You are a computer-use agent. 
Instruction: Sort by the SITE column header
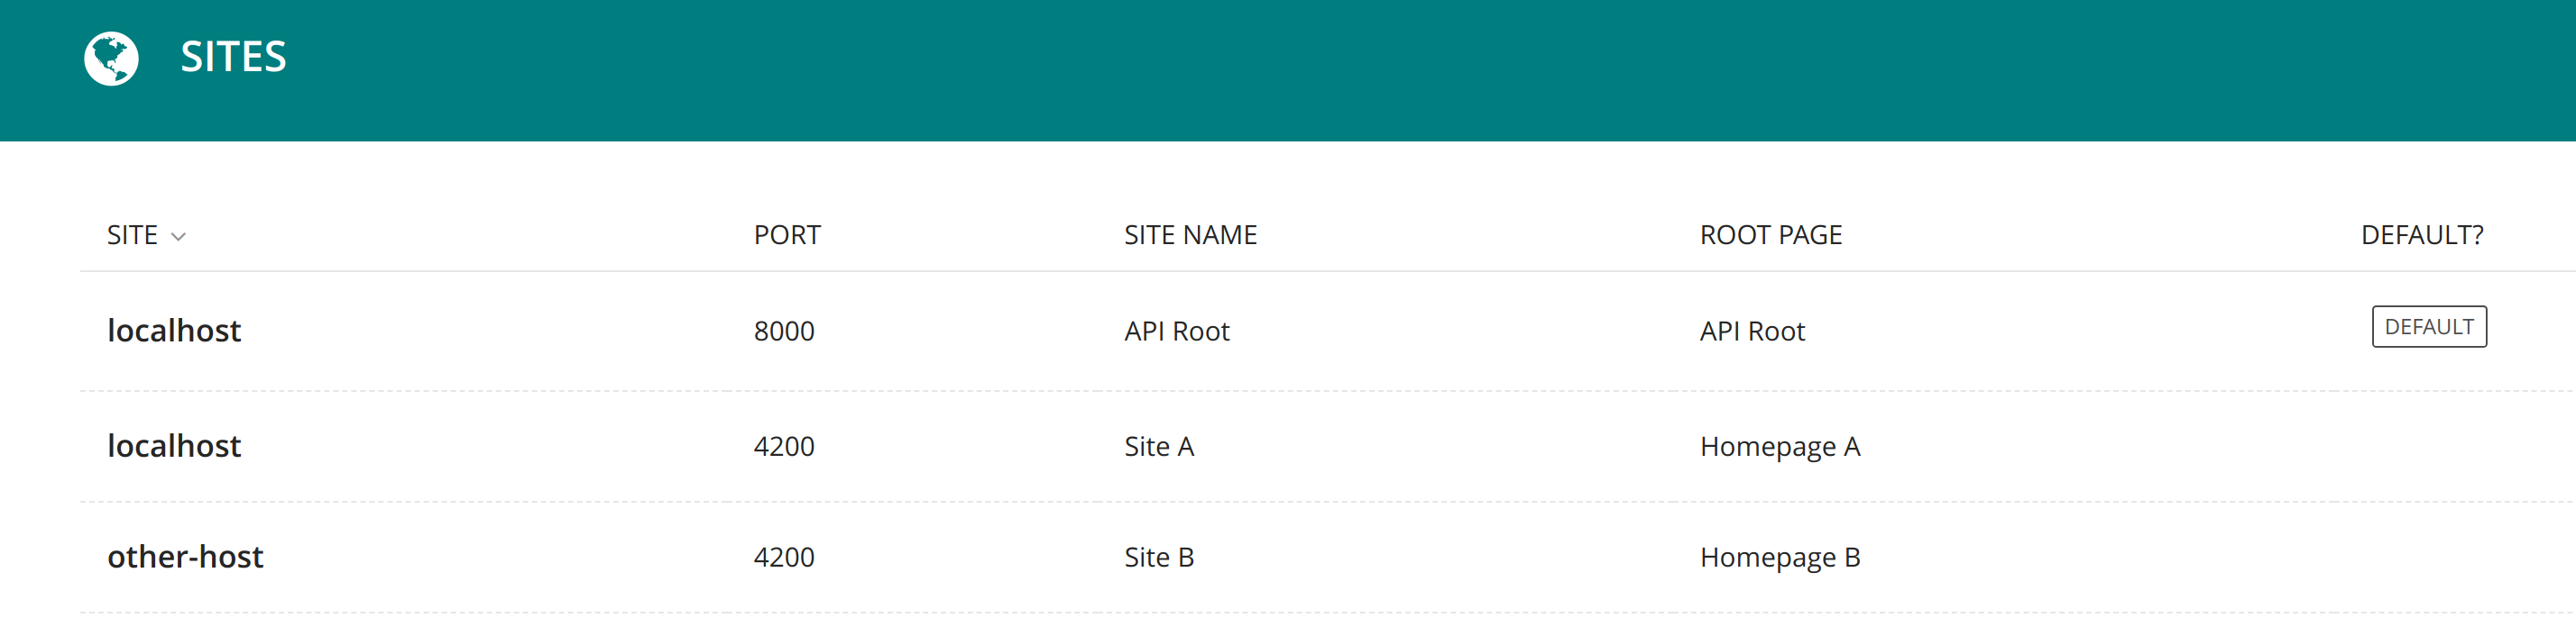pyautogui.click(x=132, y=236)
